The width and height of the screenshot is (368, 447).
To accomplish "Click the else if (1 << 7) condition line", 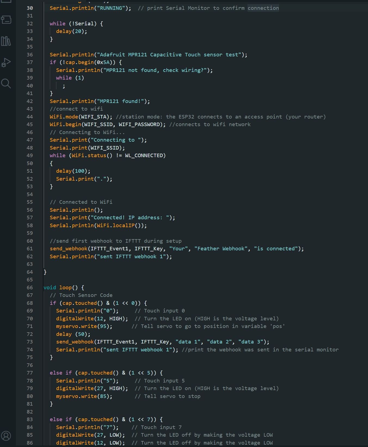I will (106, 419).
